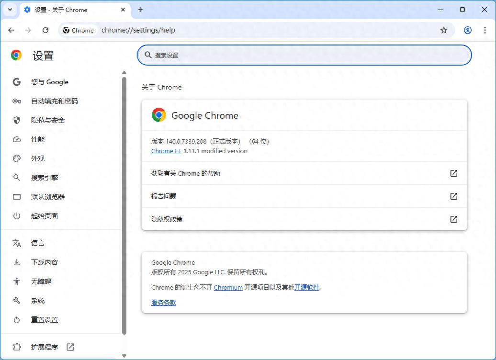Screen dimensions: 496x360
Task: Click the 扩展程序 puzzle icon
Action: point(17,347)
